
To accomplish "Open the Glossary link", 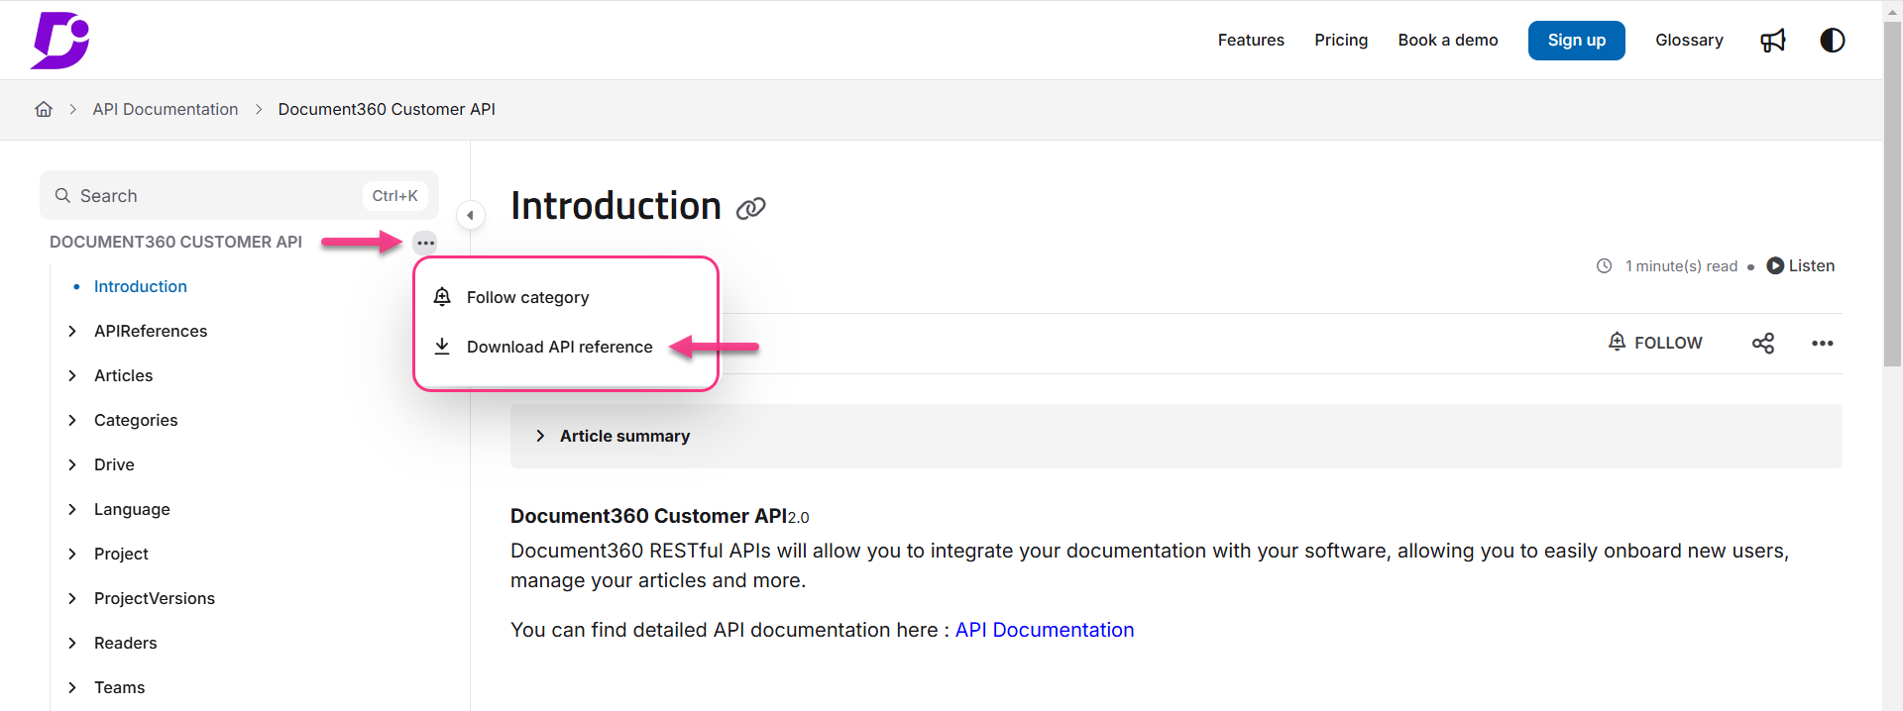I will (x=1689, y=41).
